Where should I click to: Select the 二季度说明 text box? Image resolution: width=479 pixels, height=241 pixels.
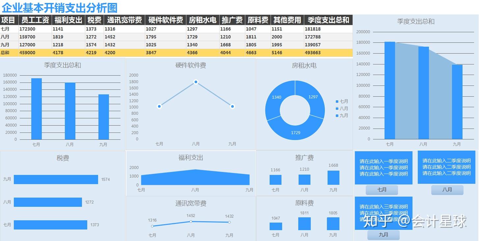click(x=446, y=167)
